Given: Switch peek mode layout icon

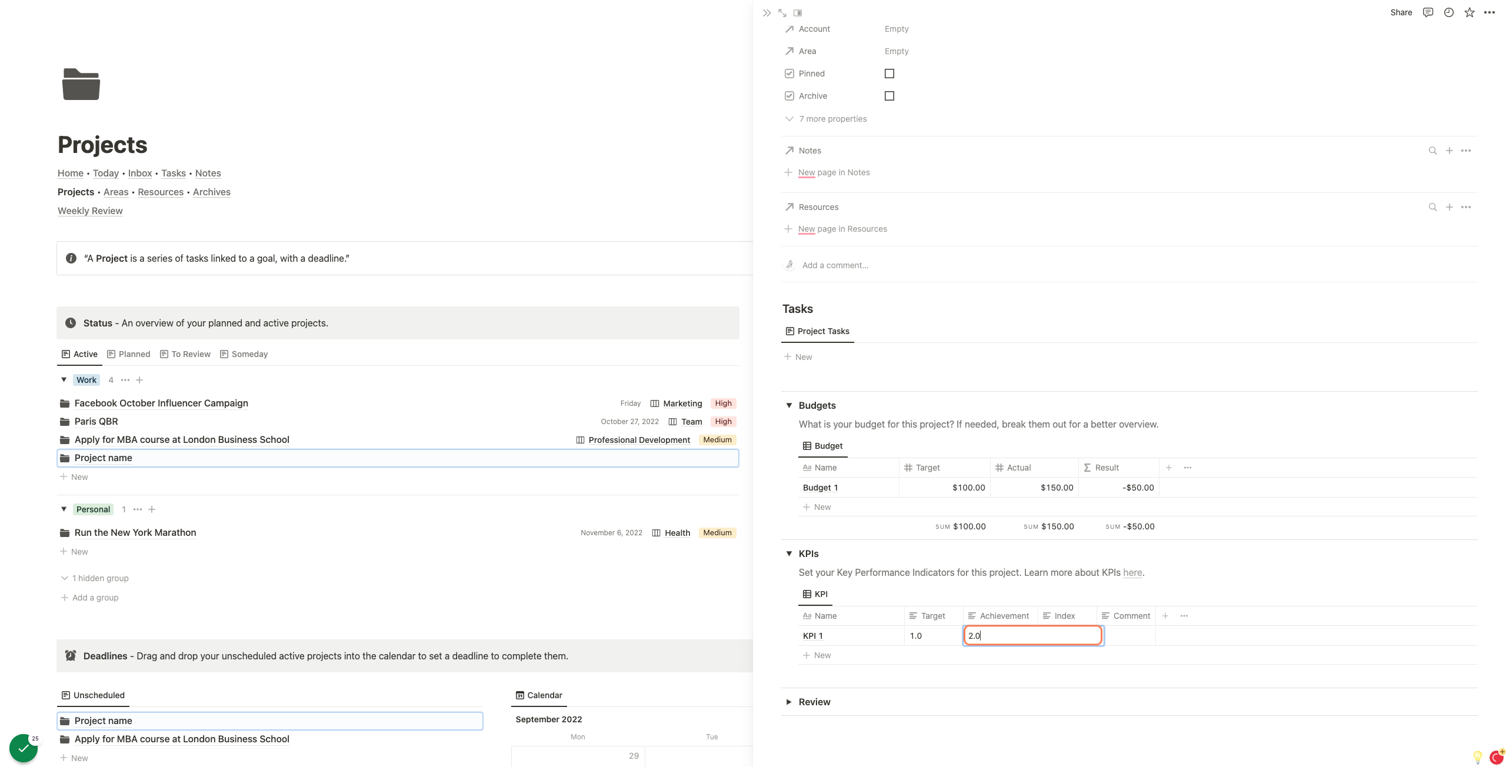Looking at the screenshot, I should point(798,13).
